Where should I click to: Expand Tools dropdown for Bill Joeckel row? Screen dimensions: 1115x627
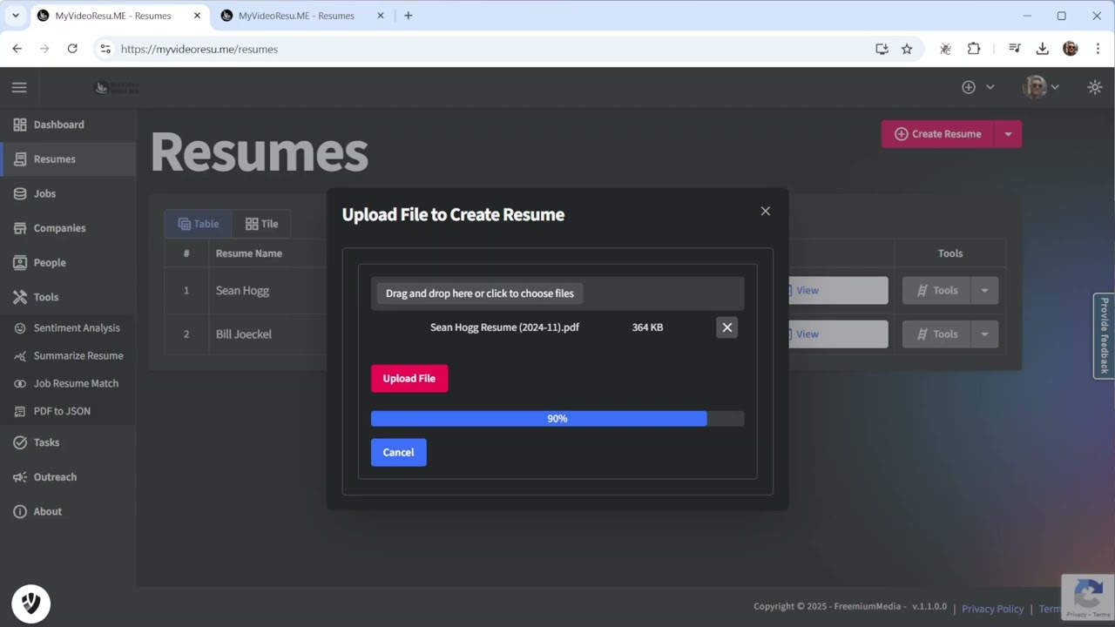point(984,334)
